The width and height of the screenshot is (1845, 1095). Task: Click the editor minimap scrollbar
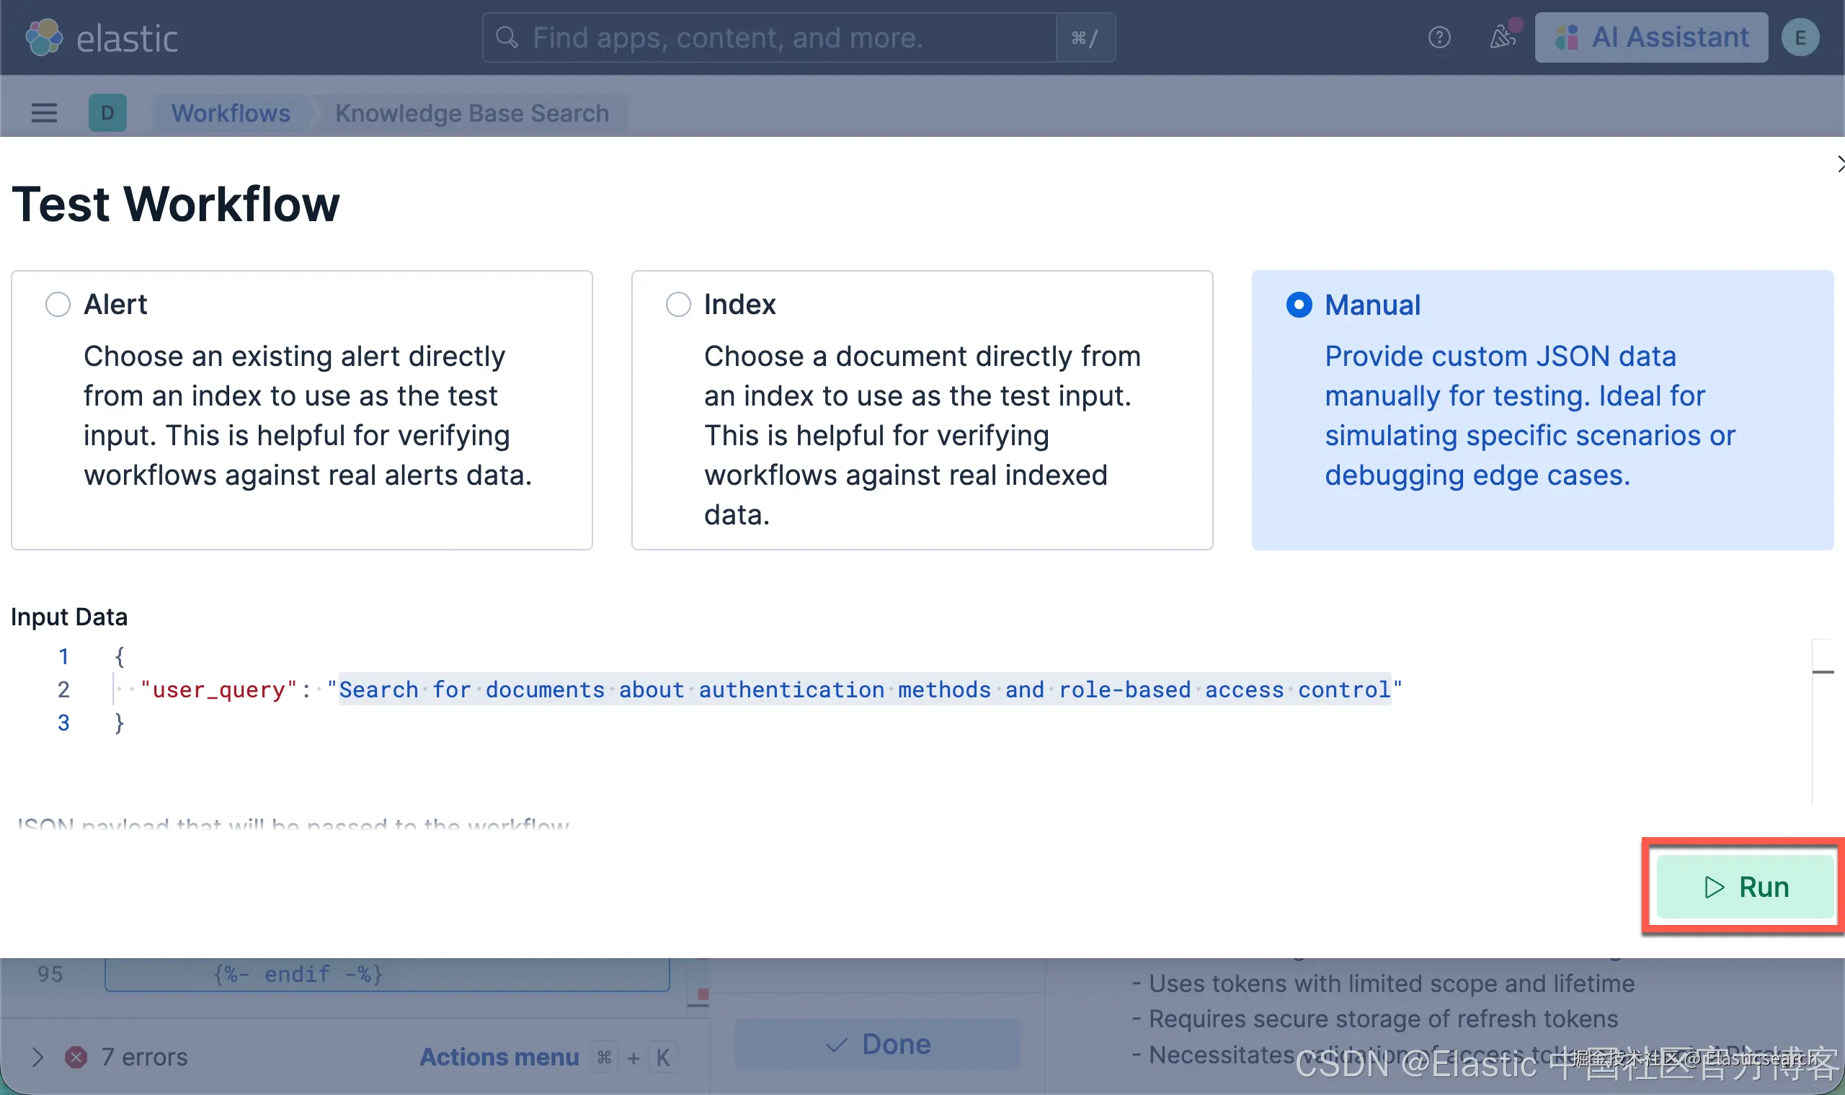[x=1822, y=672]
